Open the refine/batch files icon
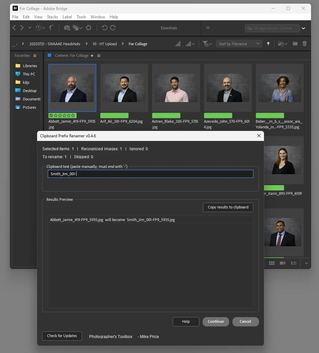The height and width of the screenshot is (353, 319). tap(78, 28)
